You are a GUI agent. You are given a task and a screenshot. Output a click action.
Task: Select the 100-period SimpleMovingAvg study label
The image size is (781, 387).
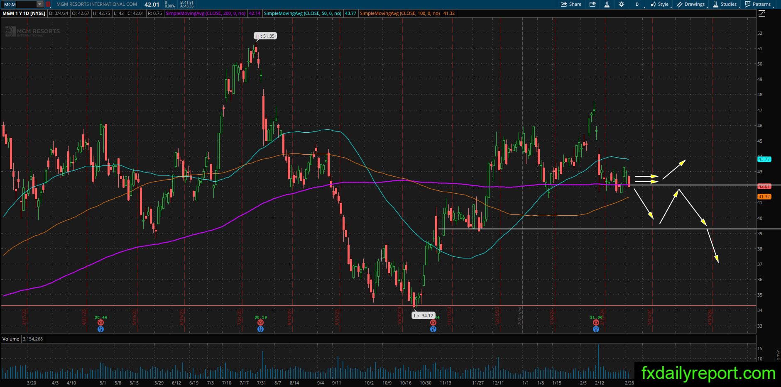click(x=400, y=13)
